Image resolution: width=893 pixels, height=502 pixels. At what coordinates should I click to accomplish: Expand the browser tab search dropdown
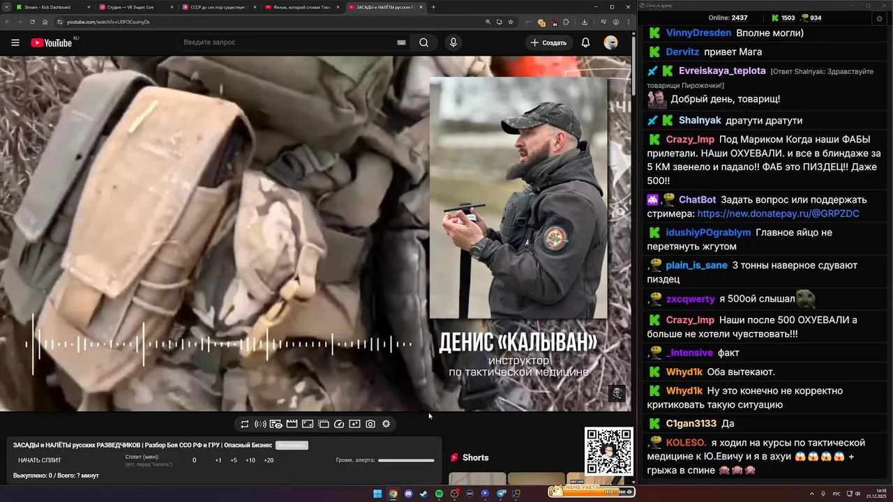click(x=6, y=7)
